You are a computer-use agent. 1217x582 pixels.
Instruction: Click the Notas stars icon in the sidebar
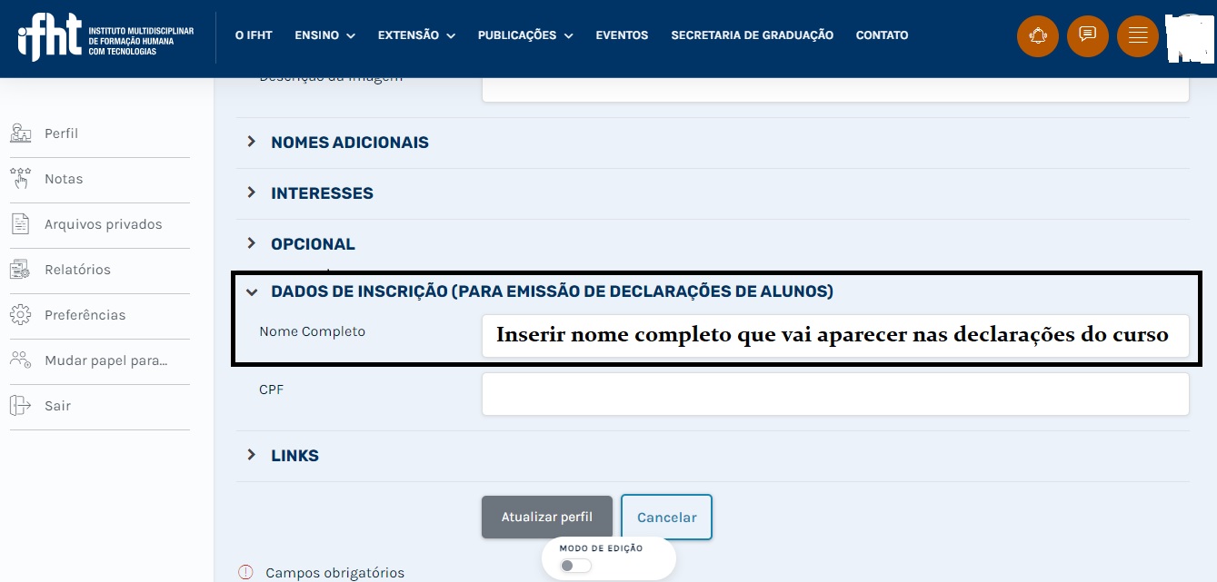pos(20,179)
